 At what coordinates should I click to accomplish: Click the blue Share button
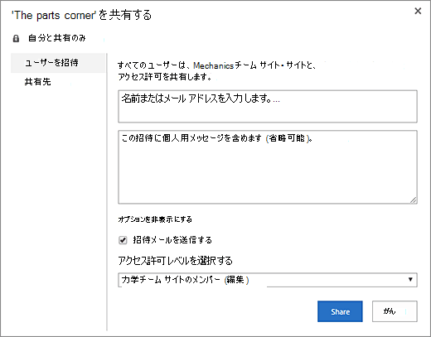(340, 311)
